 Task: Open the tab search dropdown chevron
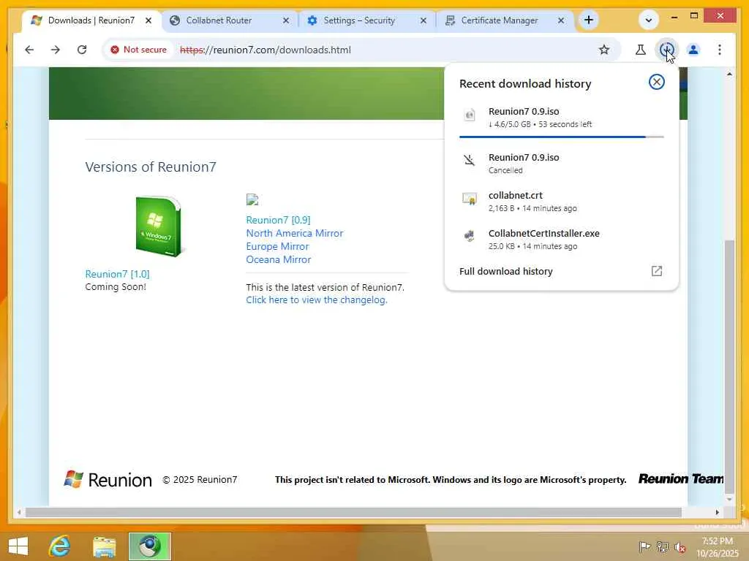click(x=649, y=20)
